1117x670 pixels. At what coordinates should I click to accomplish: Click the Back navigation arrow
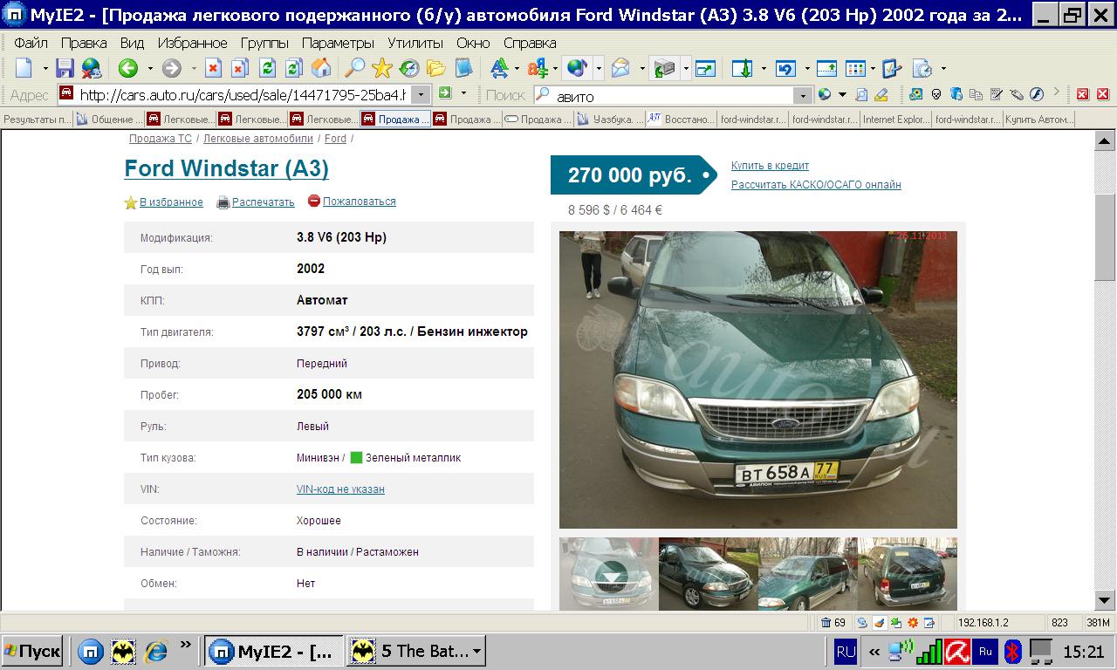point(128,68)
